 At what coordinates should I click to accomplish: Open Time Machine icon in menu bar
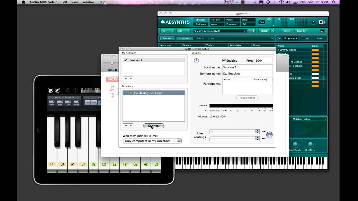(268, 2)
